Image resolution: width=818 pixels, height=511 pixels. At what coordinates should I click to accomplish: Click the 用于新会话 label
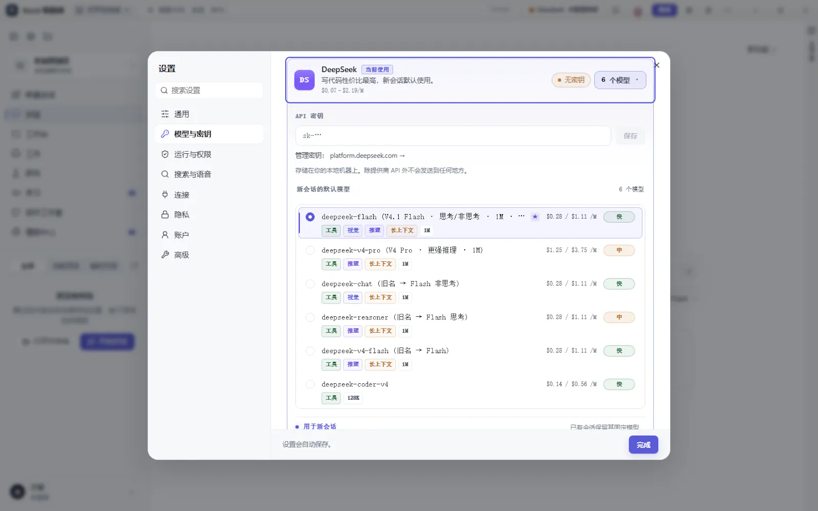tap(320, 427)
